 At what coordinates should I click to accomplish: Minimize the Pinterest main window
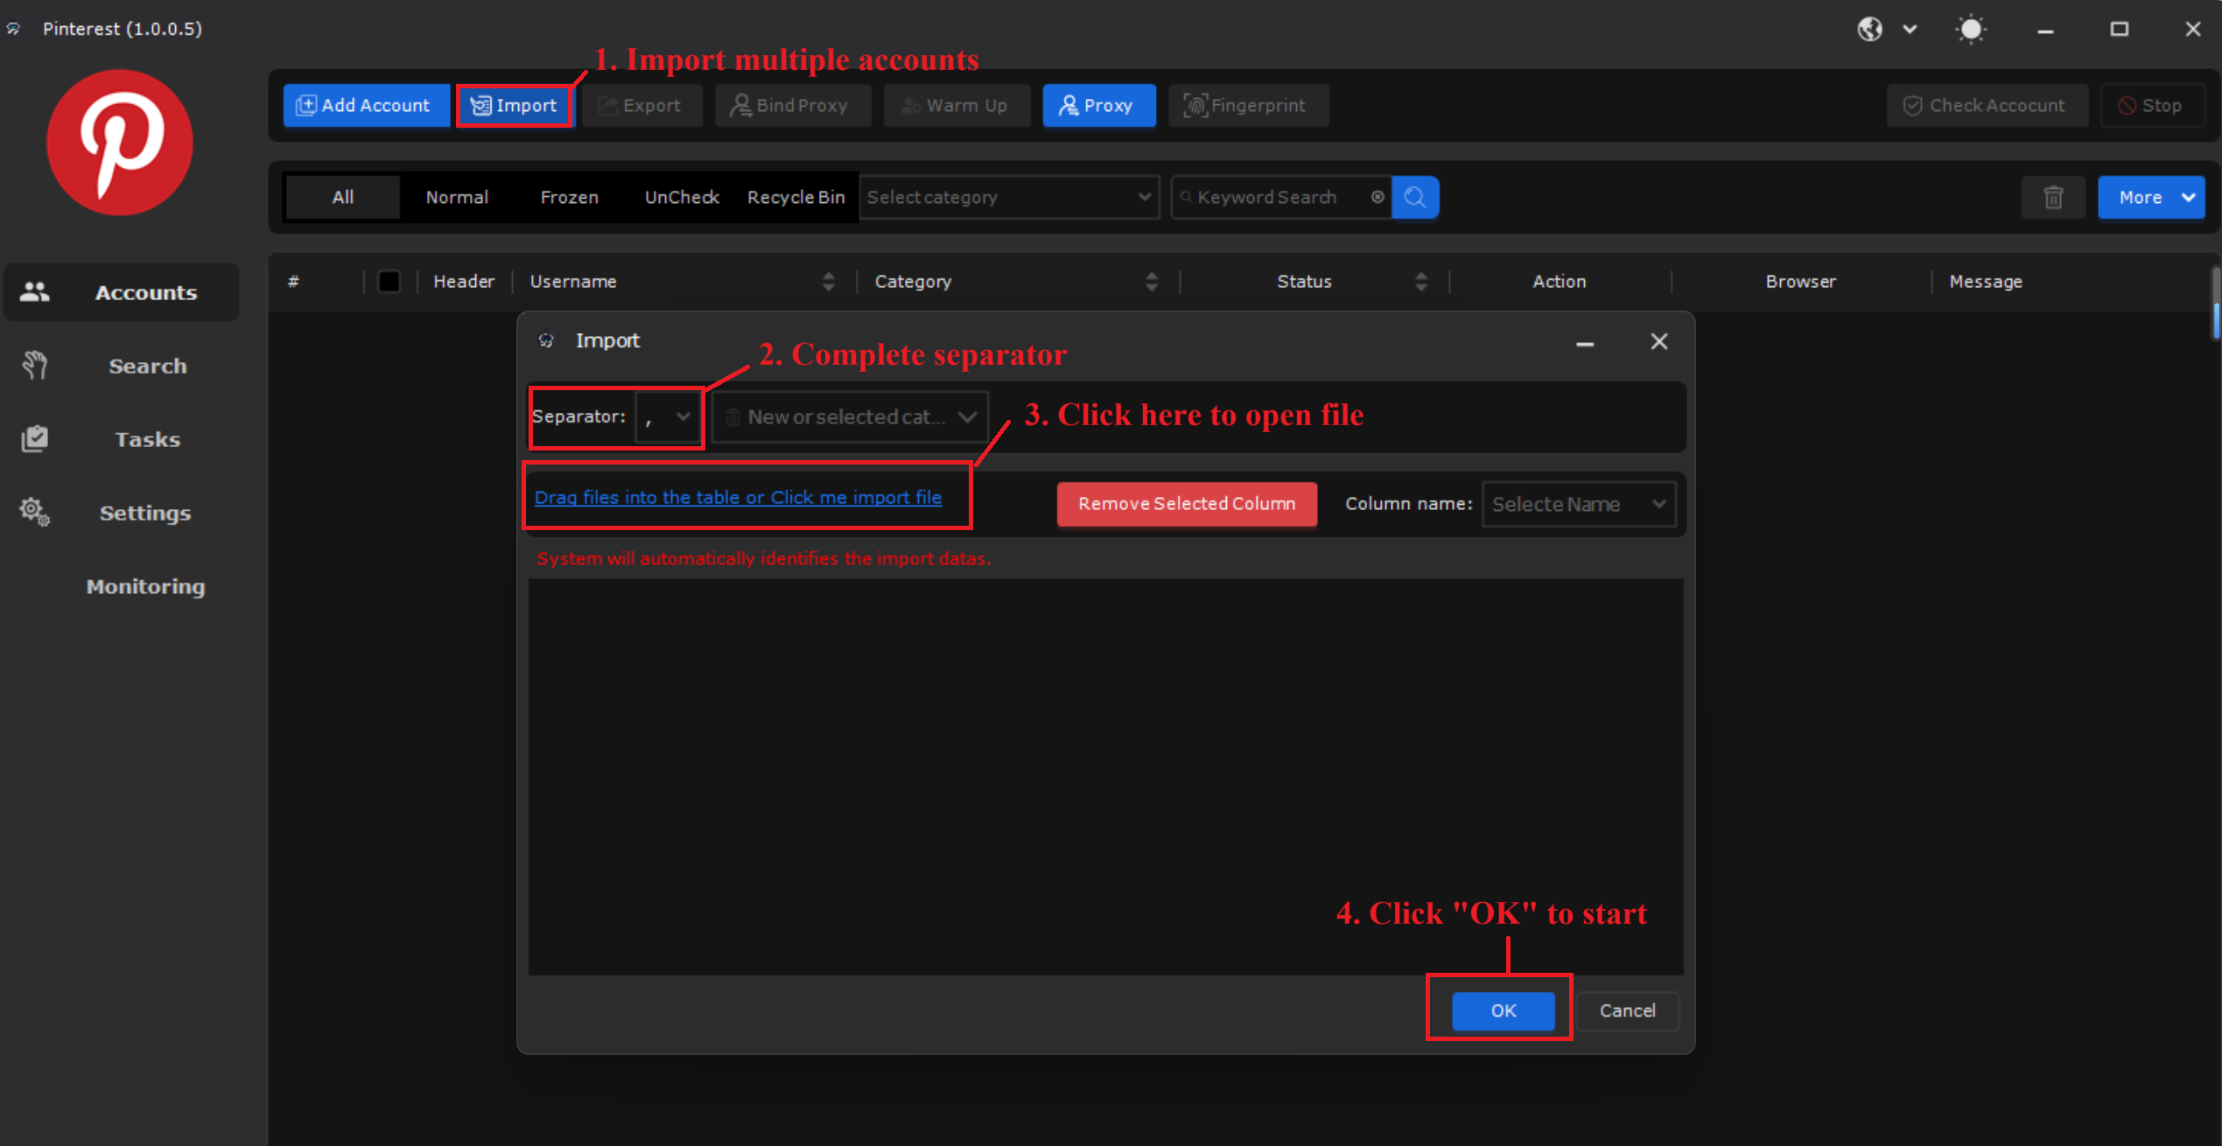(x=2045, y=30)
